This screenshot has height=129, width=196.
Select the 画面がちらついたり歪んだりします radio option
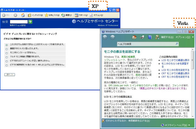(x=7, y=49)
